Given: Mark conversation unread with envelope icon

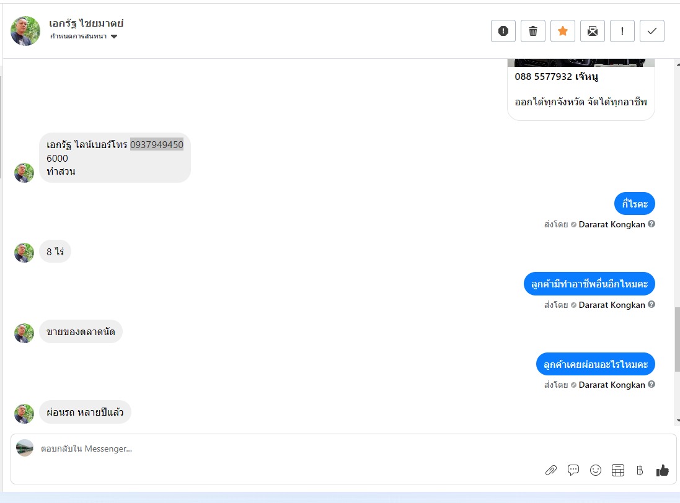Looking at the screenshot, I should (593, 31).
